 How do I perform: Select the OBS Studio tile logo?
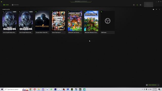pyautogui.click(x=108, y=21)
